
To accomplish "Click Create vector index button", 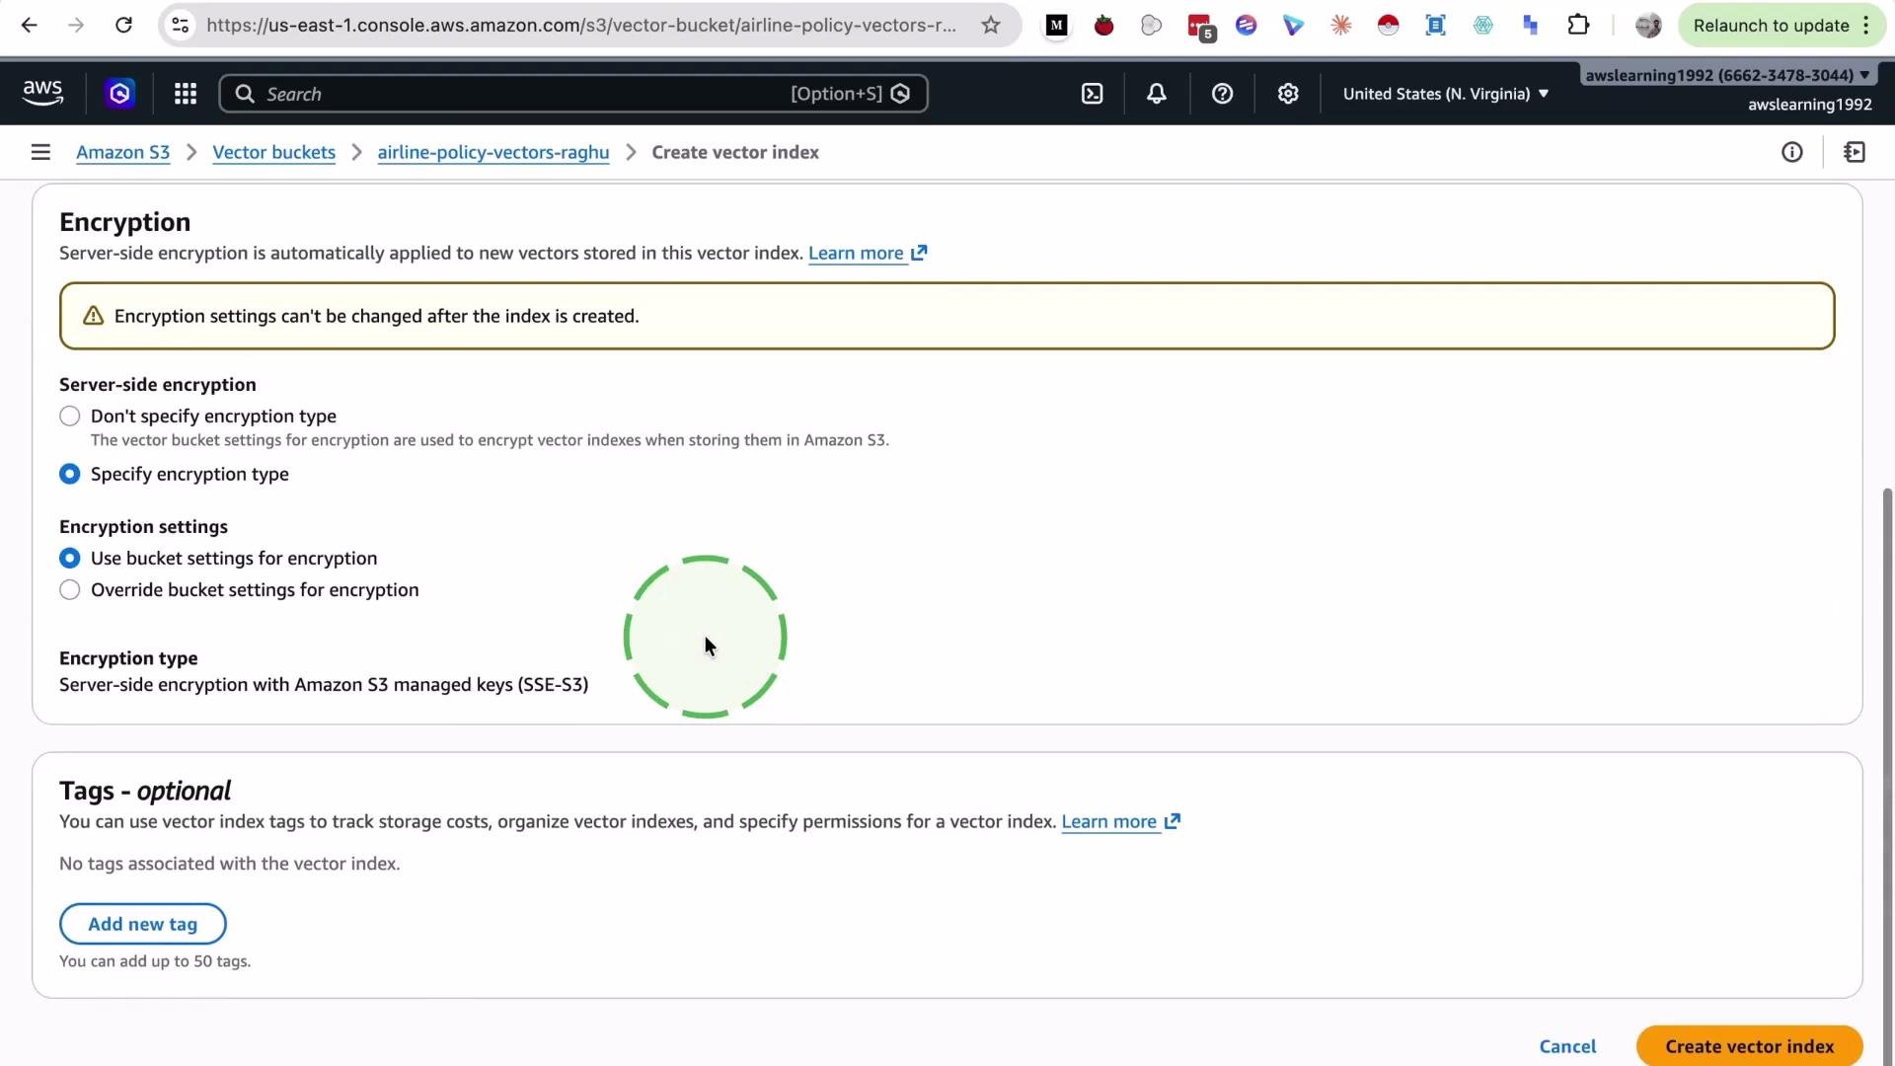I will 1750,1045.
